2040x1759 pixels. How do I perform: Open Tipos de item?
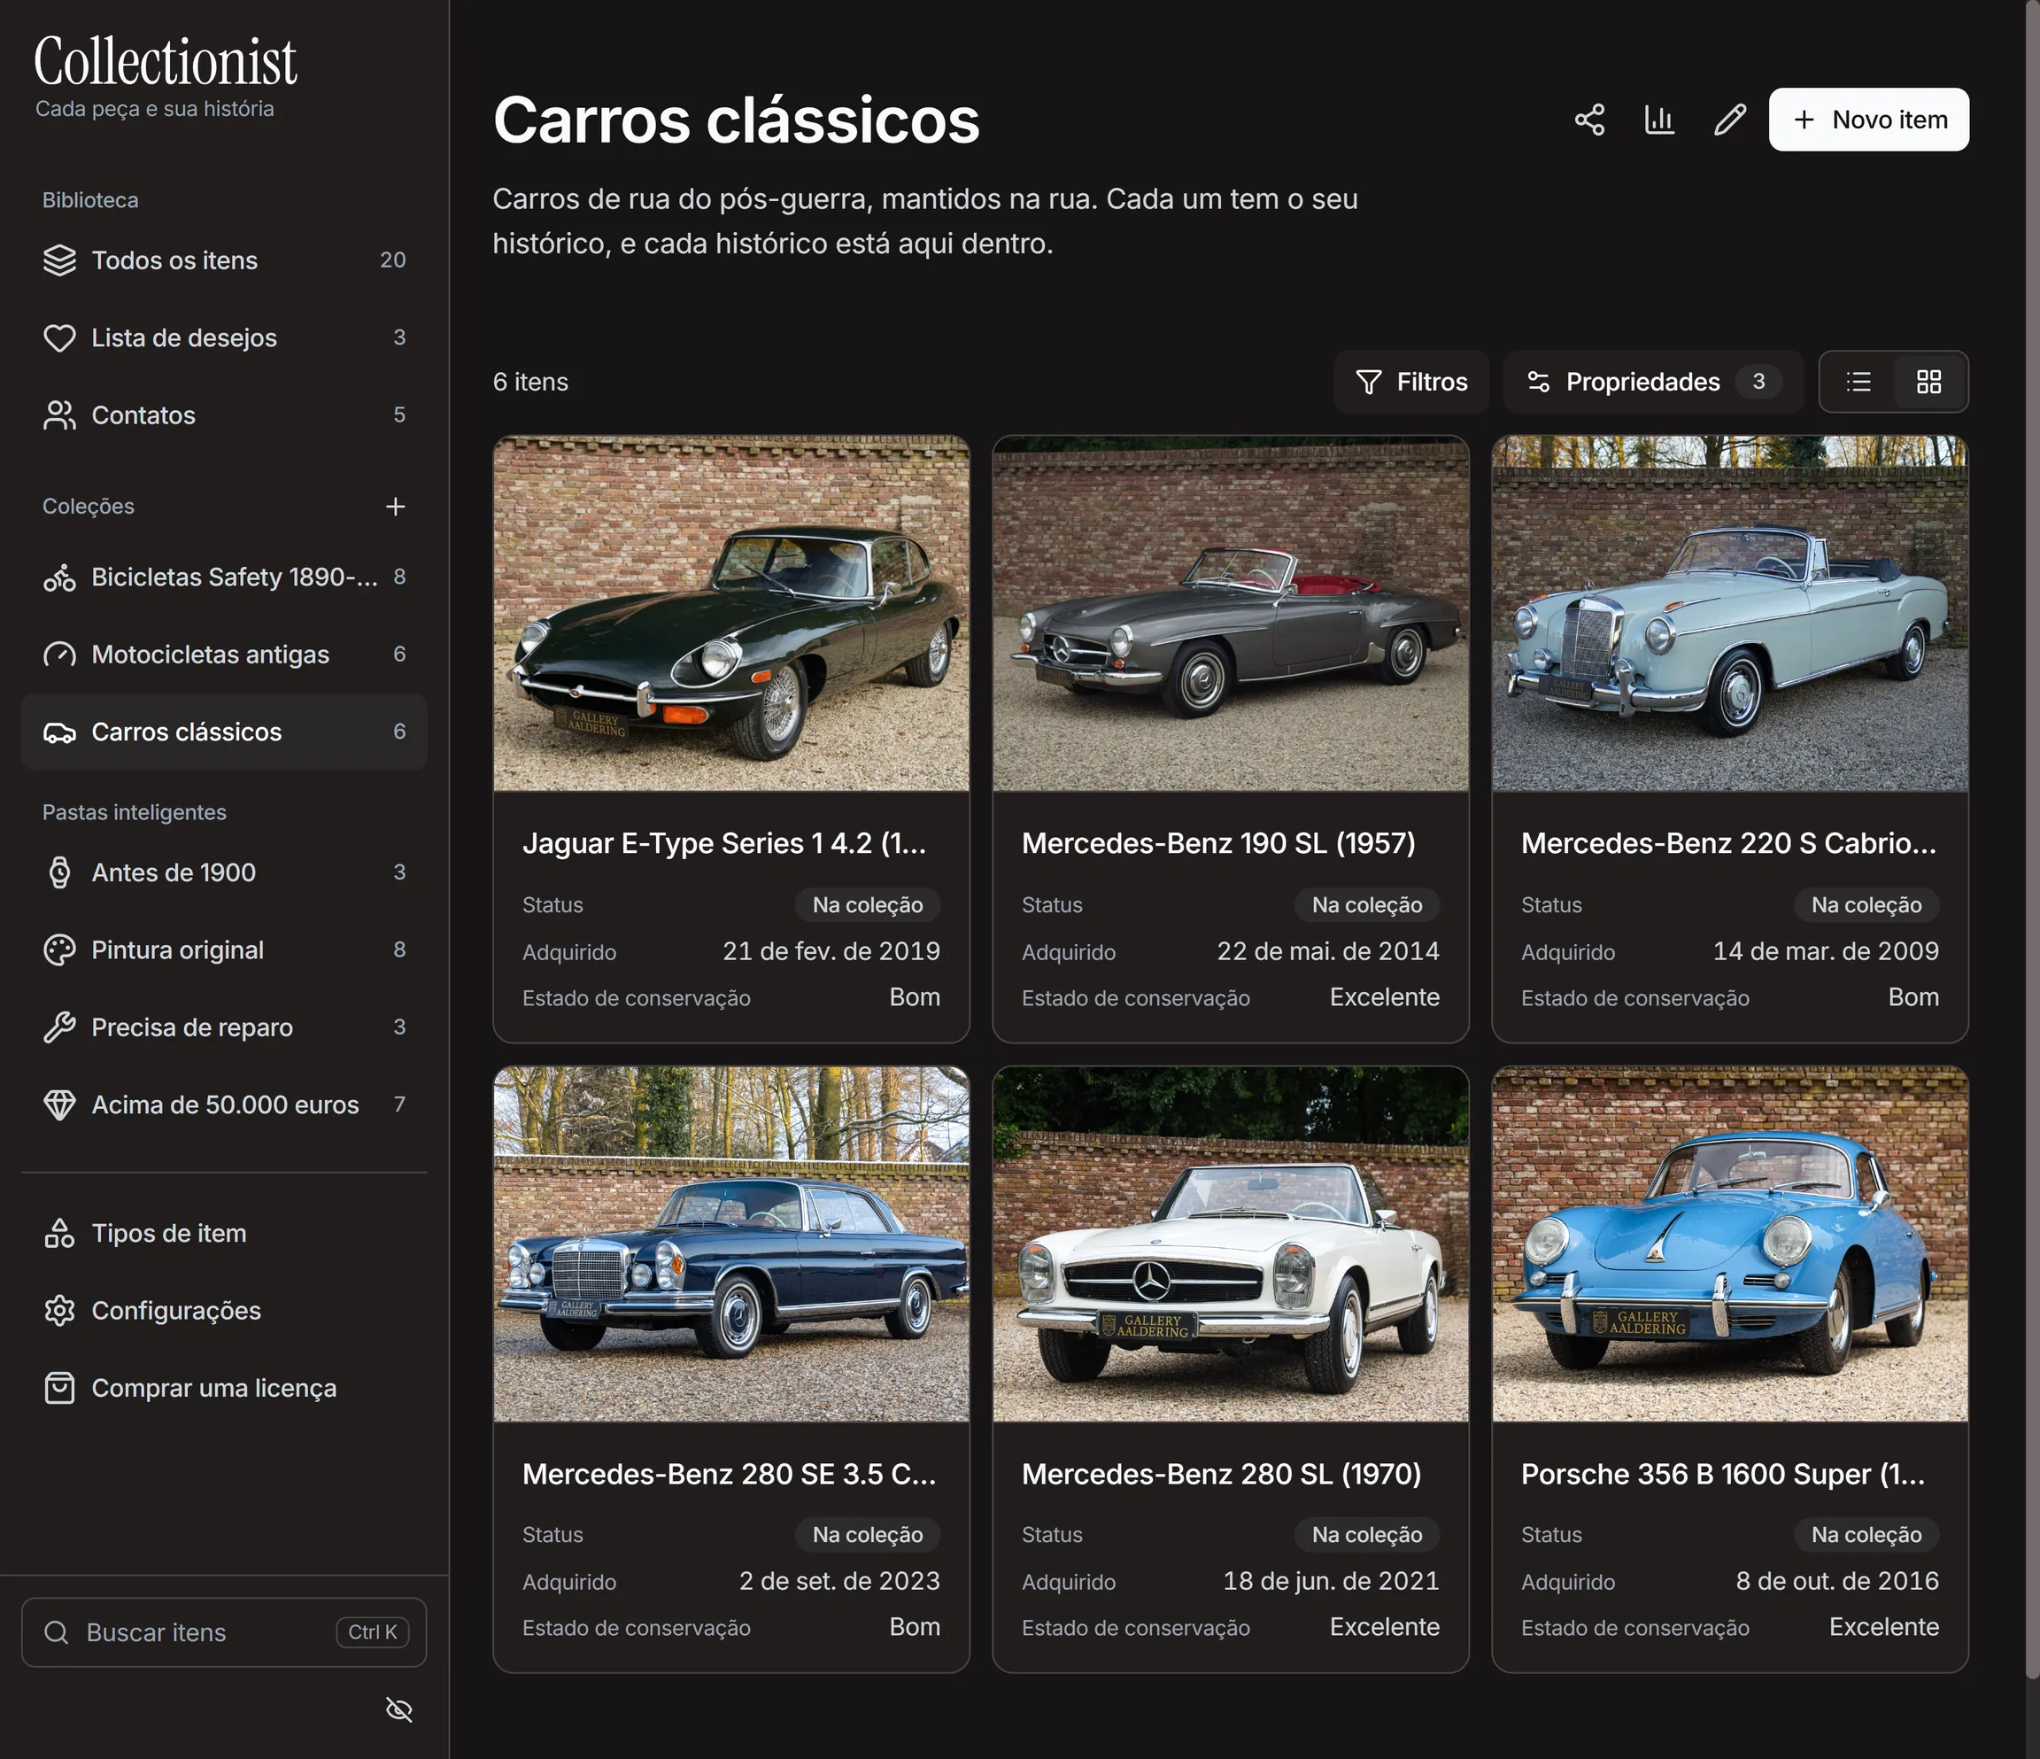pyautogui.click(x=225, y=1233)
